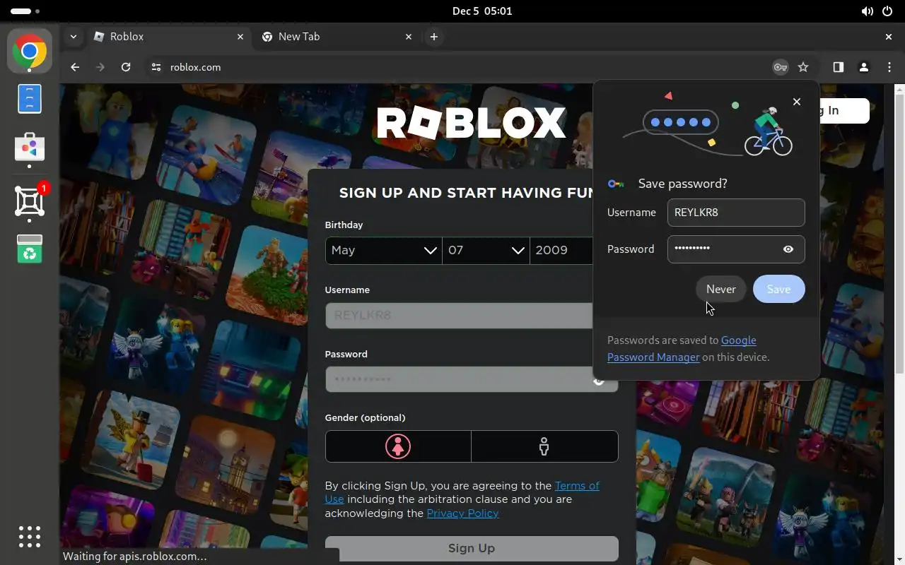Go back with the browser back arrow
This screenshot has width=905, height=565.
tap(75, 67)
